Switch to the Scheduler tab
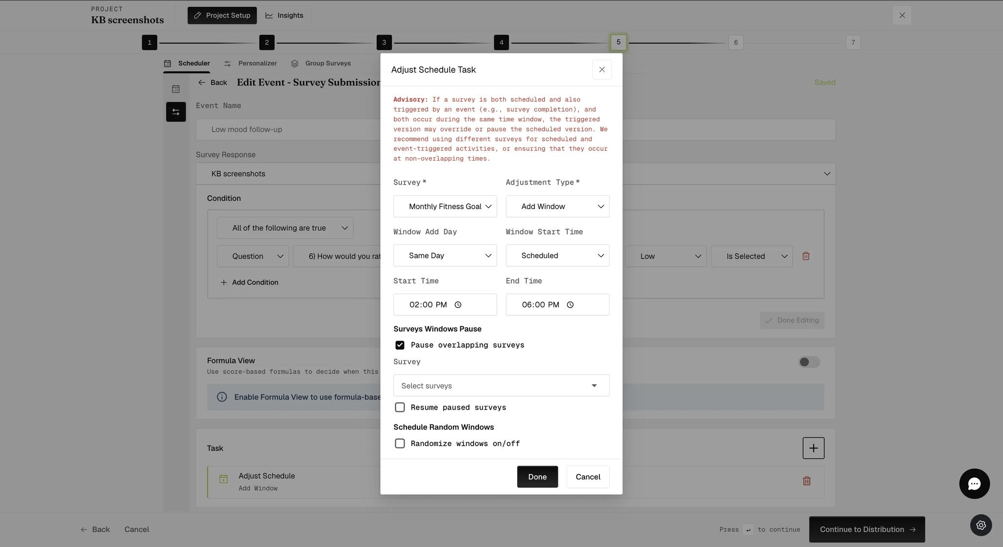 [x=187, y=64]
